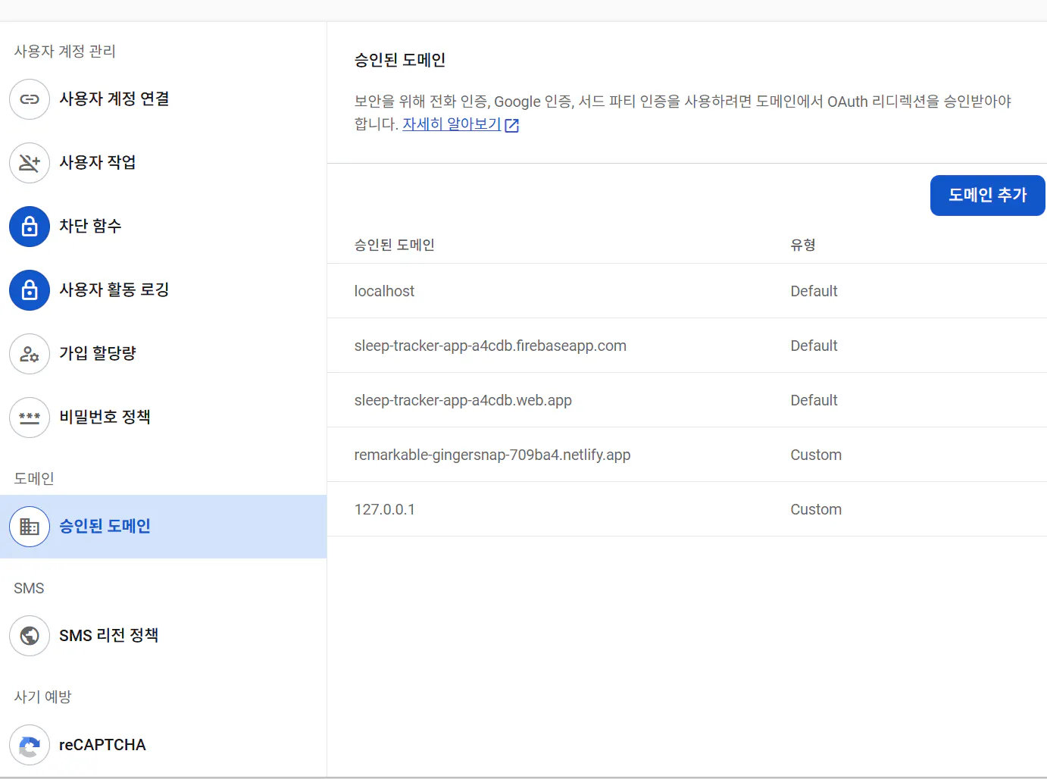Image resolution: width=1047 pixels, height=779 pixels.
Task: Select the 사용자 작업 person icon
Action: click(x=29, y=163)
